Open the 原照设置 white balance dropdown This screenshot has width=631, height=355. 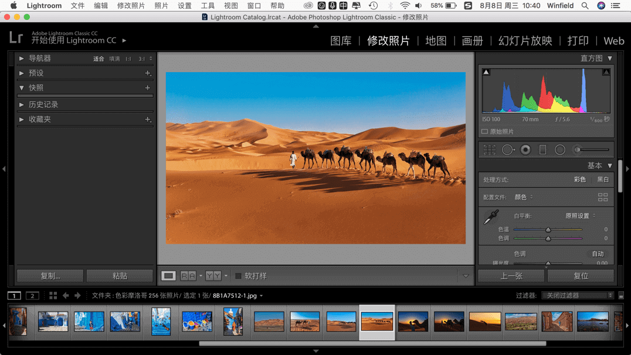(x=581, y=216)
